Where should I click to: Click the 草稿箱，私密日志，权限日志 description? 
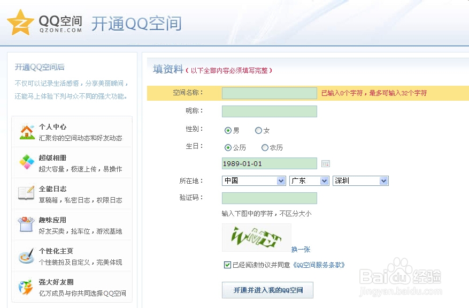tap(80, 200)
